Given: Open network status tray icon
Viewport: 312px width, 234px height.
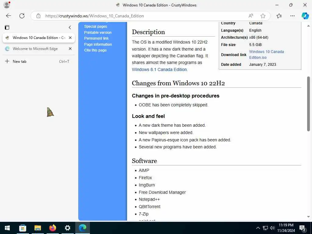Looking at the screenshot, I should tap(265, 228).
